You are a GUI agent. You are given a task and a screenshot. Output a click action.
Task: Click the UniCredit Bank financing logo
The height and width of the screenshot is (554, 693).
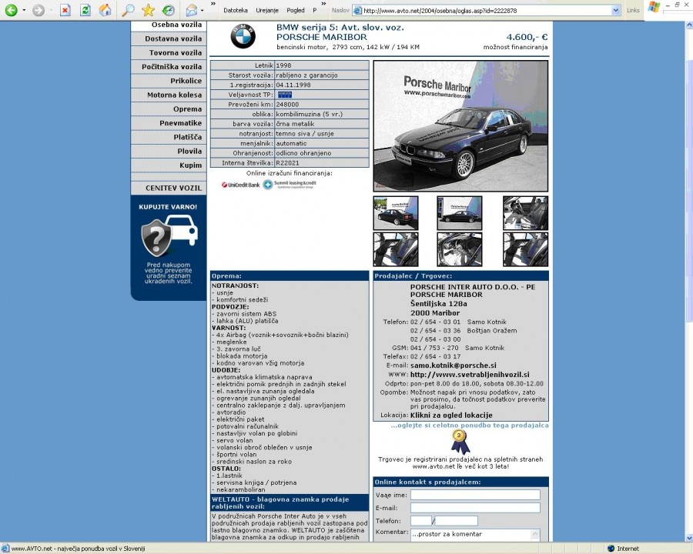(240, 185)
